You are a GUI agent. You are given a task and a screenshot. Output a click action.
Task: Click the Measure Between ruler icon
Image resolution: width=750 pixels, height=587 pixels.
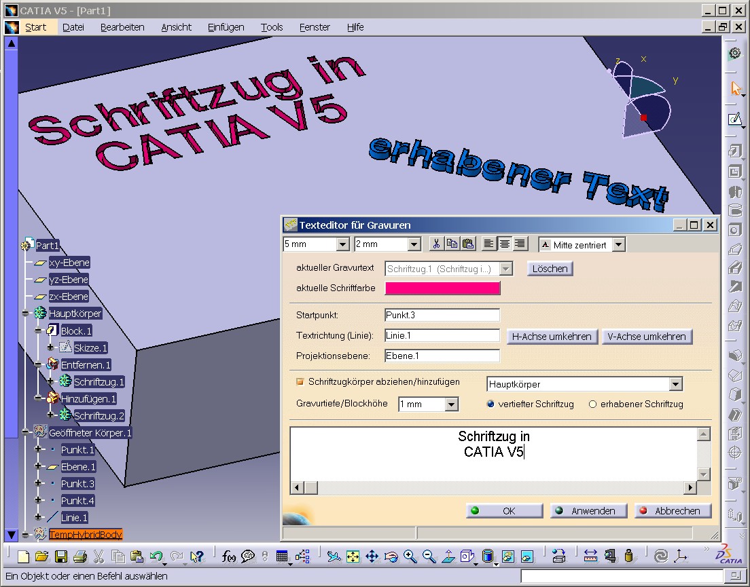point(591,556)
